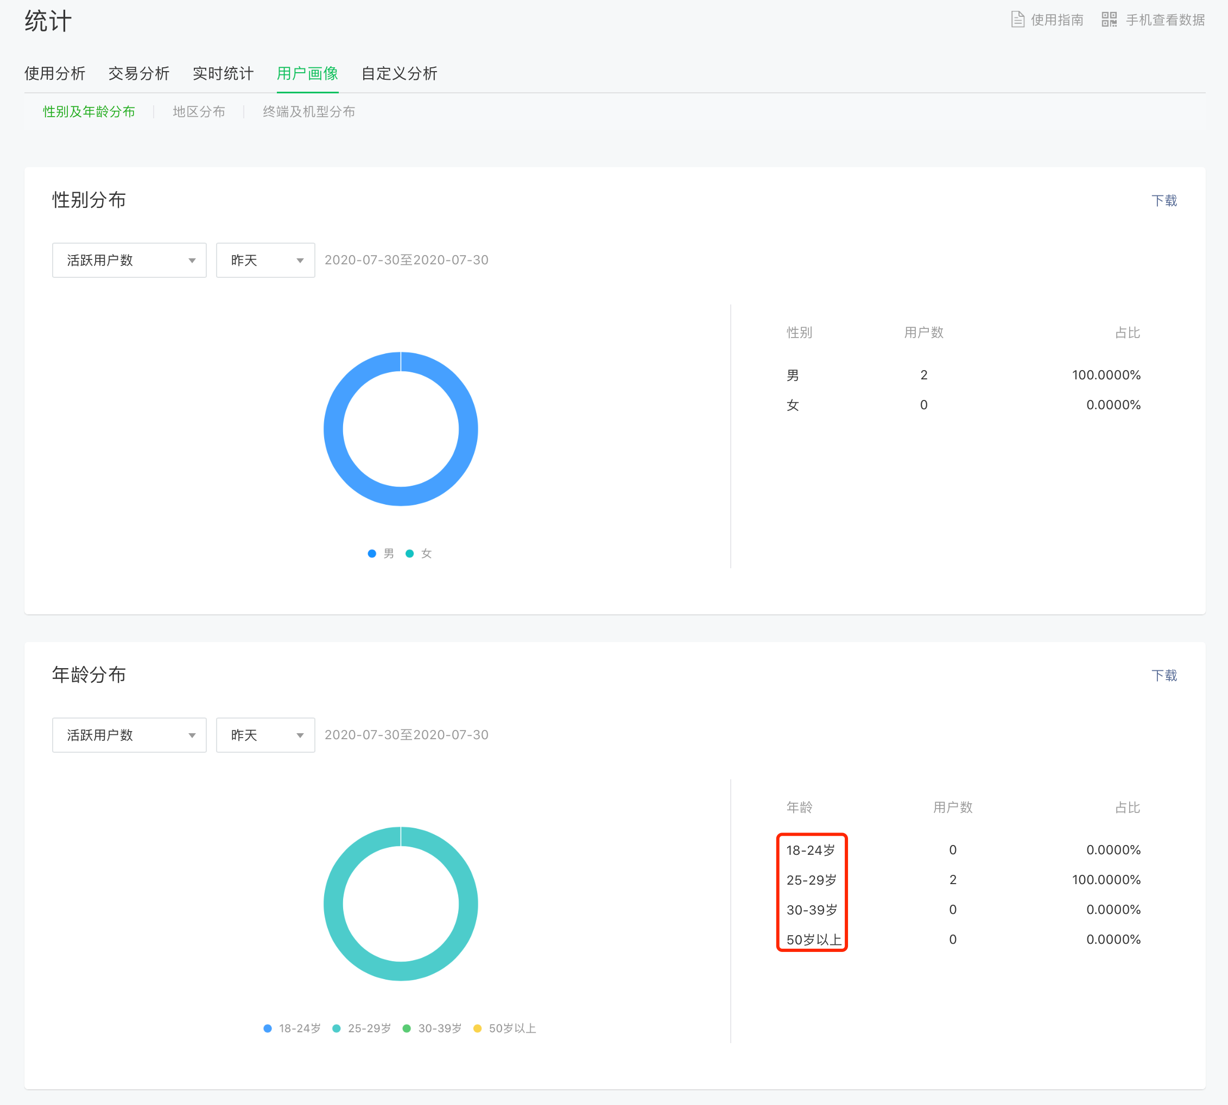Switch to the 实时统计 tab

click(223, 73)
